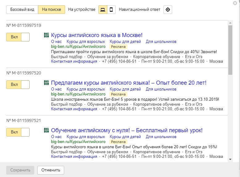Toggle the Вкл switch for ad M-8115997519

pos(18,37)
